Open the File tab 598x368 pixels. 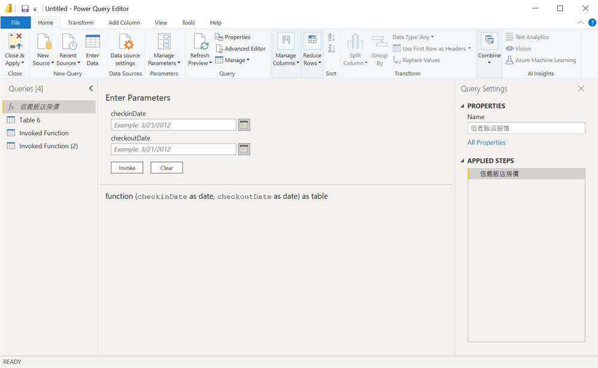[16, 23]
